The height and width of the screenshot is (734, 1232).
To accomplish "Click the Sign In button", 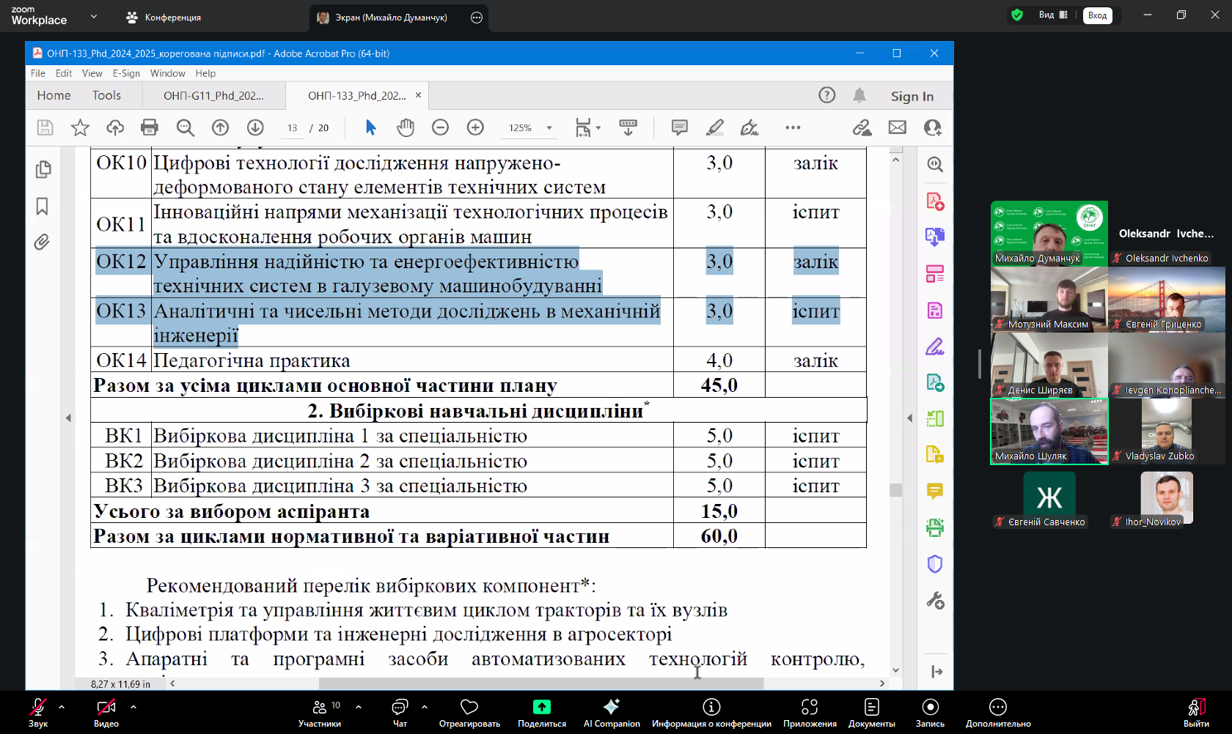I will [x=912, y=96].
